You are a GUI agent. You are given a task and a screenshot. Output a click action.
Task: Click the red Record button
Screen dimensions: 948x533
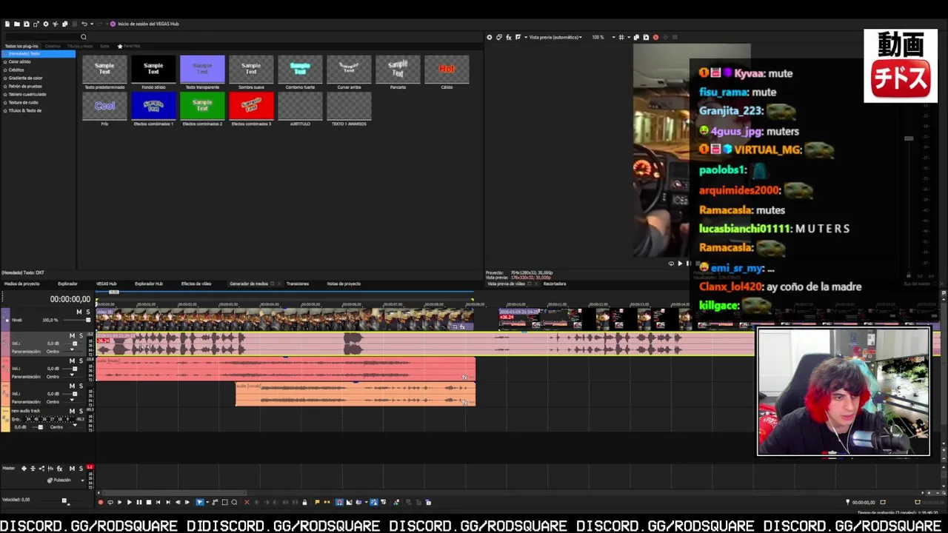tap(101, 503)
